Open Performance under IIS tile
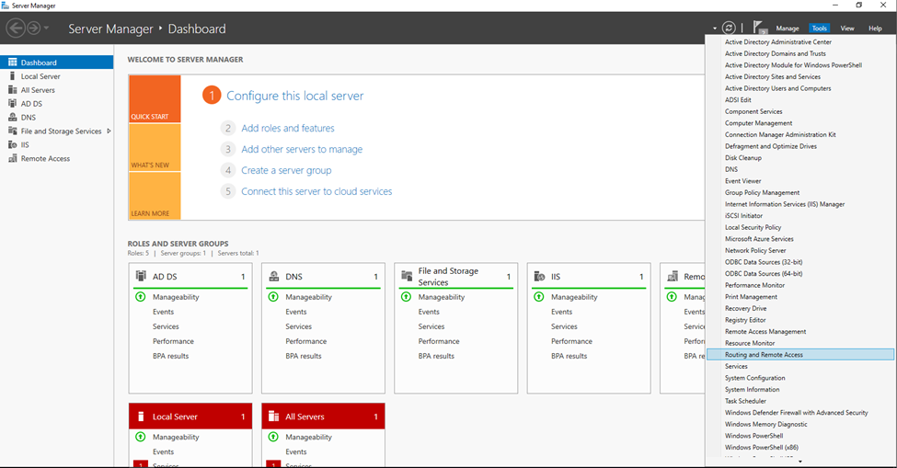The width and height of the screenshot is (897, 468). pyautogui.click(x=571, y=341)
